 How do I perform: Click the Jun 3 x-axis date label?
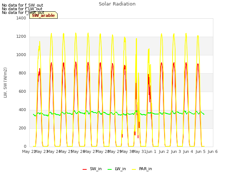[176, 151]
